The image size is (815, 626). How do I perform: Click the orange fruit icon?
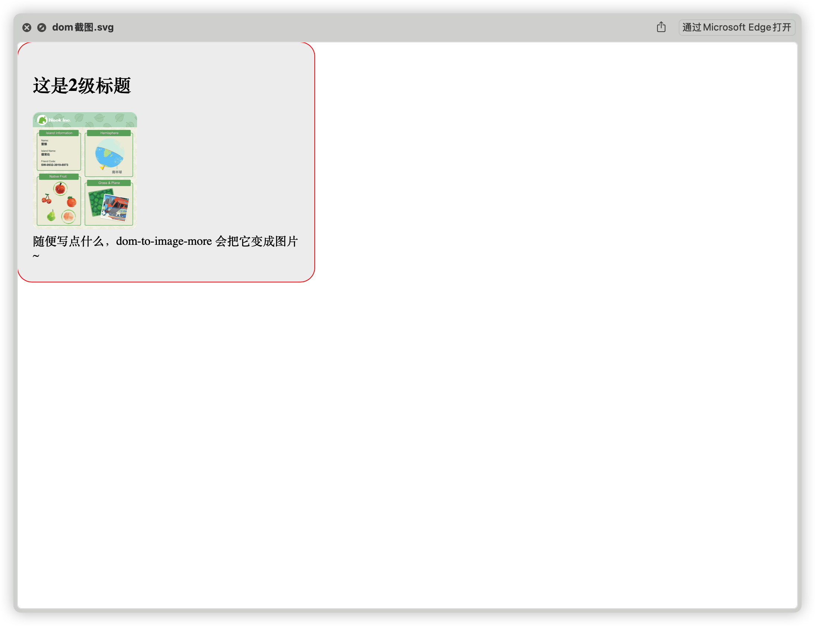(72, 202)
